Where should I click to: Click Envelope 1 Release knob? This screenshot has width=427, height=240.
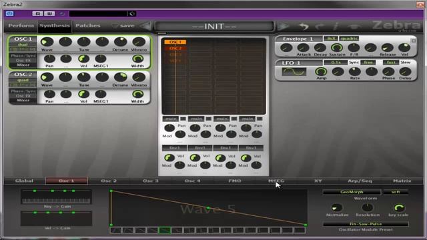388,48
